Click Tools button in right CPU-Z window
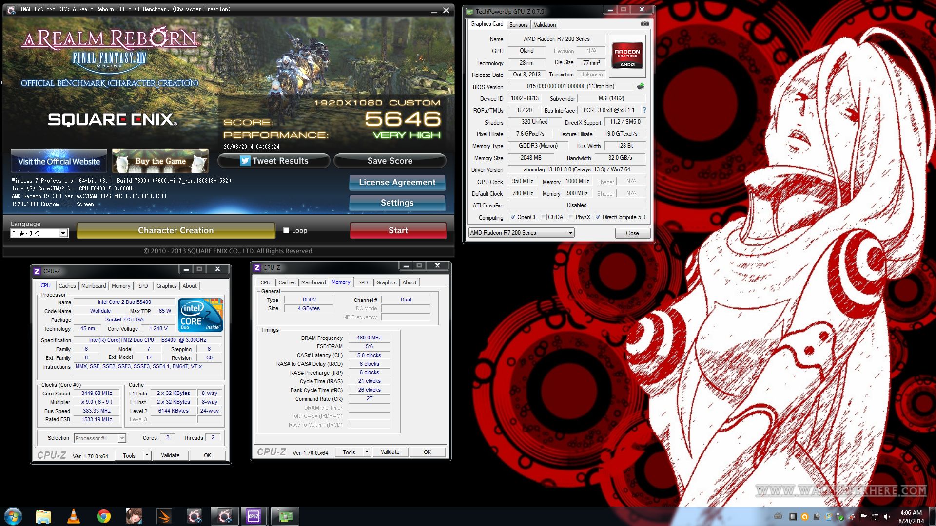 [x=349, y=452]
